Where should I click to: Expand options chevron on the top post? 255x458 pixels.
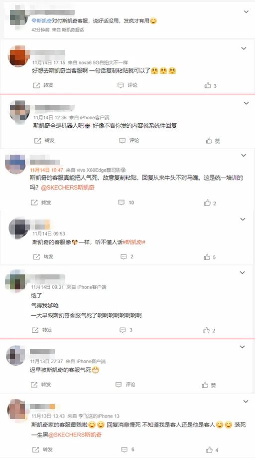coord(246,11)
